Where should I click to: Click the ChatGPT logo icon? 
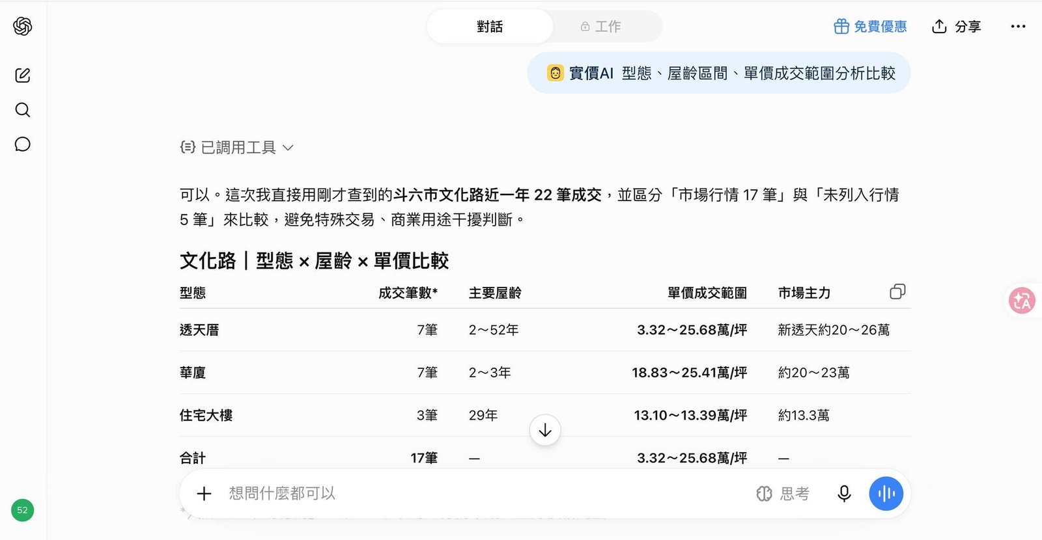tap(23, 26)
